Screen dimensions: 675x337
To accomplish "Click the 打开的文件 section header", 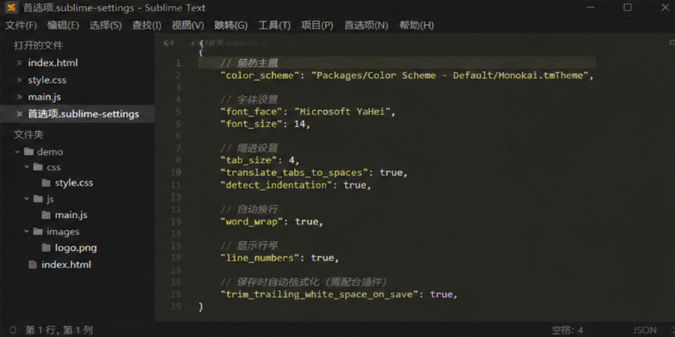I will [38, 46].
